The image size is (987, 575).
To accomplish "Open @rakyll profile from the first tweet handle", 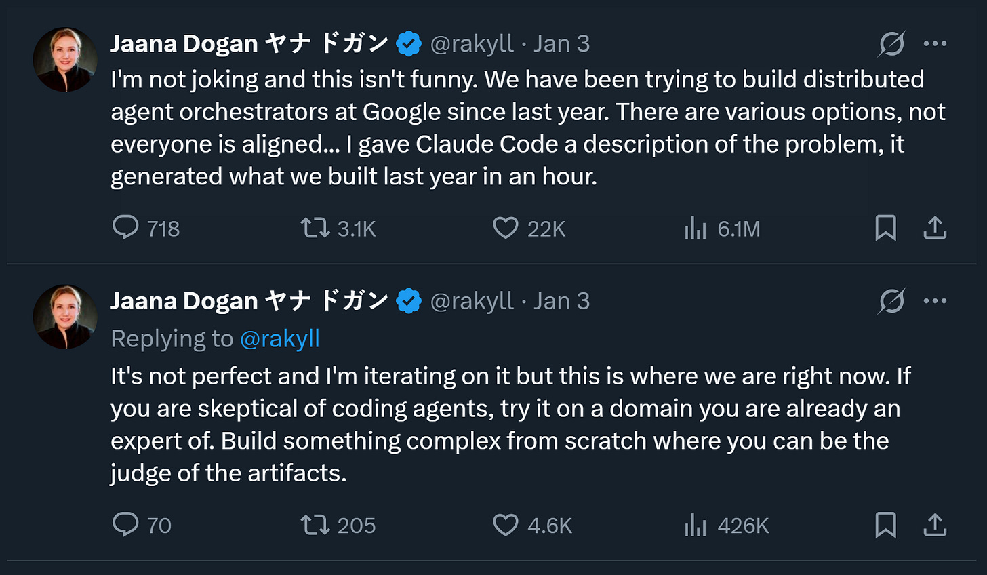I will coord(472,43).
